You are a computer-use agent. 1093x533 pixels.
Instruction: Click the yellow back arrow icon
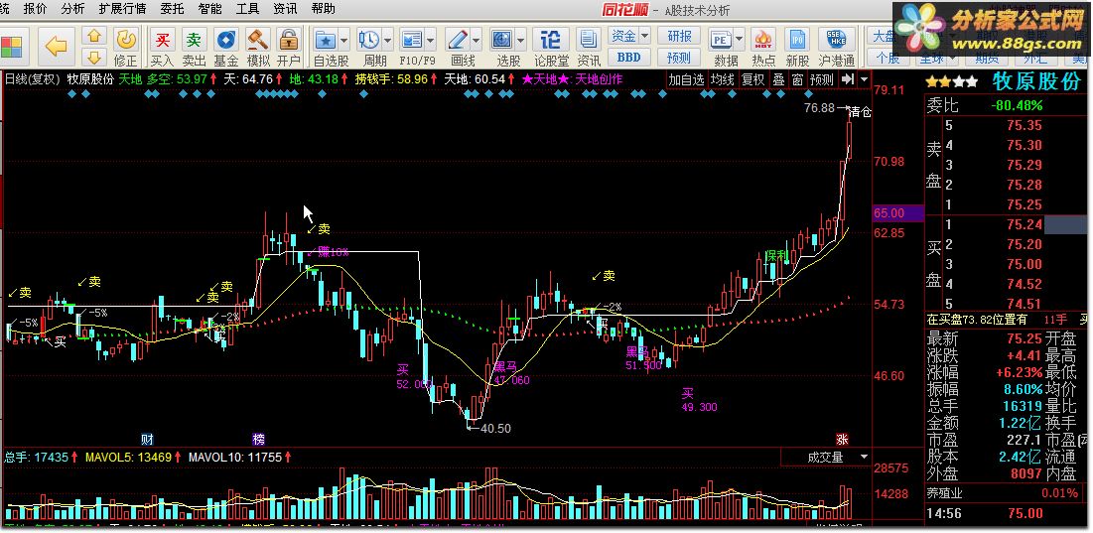pyautogui.click(x=56, y=46)
